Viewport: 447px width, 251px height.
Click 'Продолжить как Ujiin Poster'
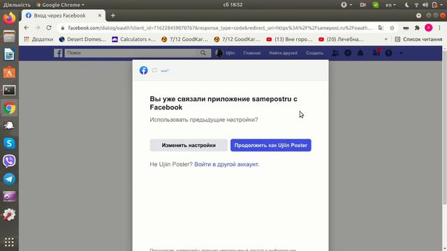pos(270,145)
